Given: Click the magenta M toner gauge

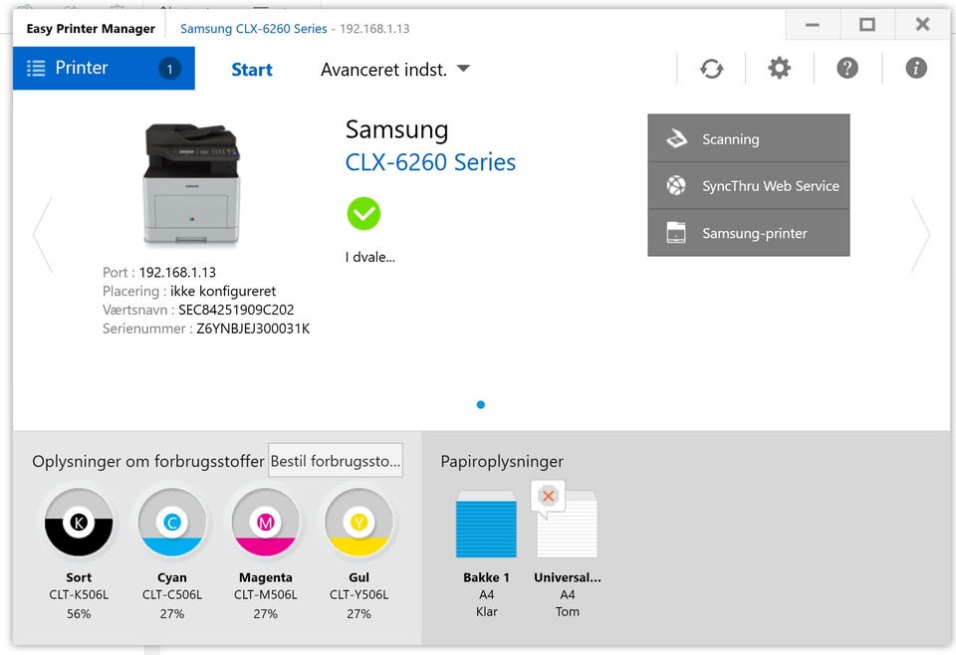Looking at the screenshot, I should 265,523.
